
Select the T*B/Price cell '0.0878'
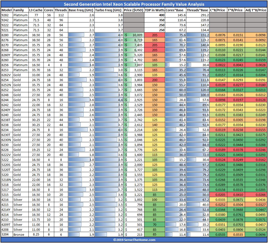pyautogui.click(x=236, y=220)
